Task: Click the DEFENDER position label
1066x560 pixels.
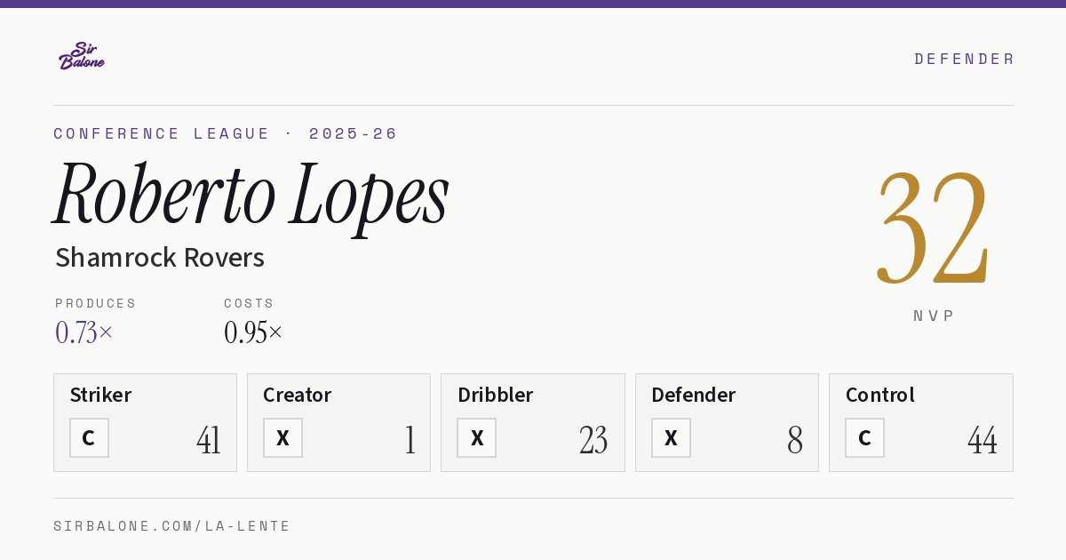Action: pos(964,59)
